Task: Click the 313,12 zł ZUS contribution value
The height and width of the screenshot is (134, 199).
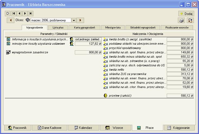Action: point(180,74)
